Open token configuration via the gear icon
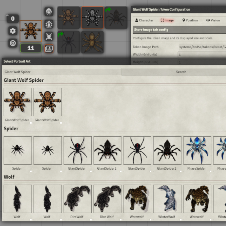 pyautogui.click(x=13, y=31)
